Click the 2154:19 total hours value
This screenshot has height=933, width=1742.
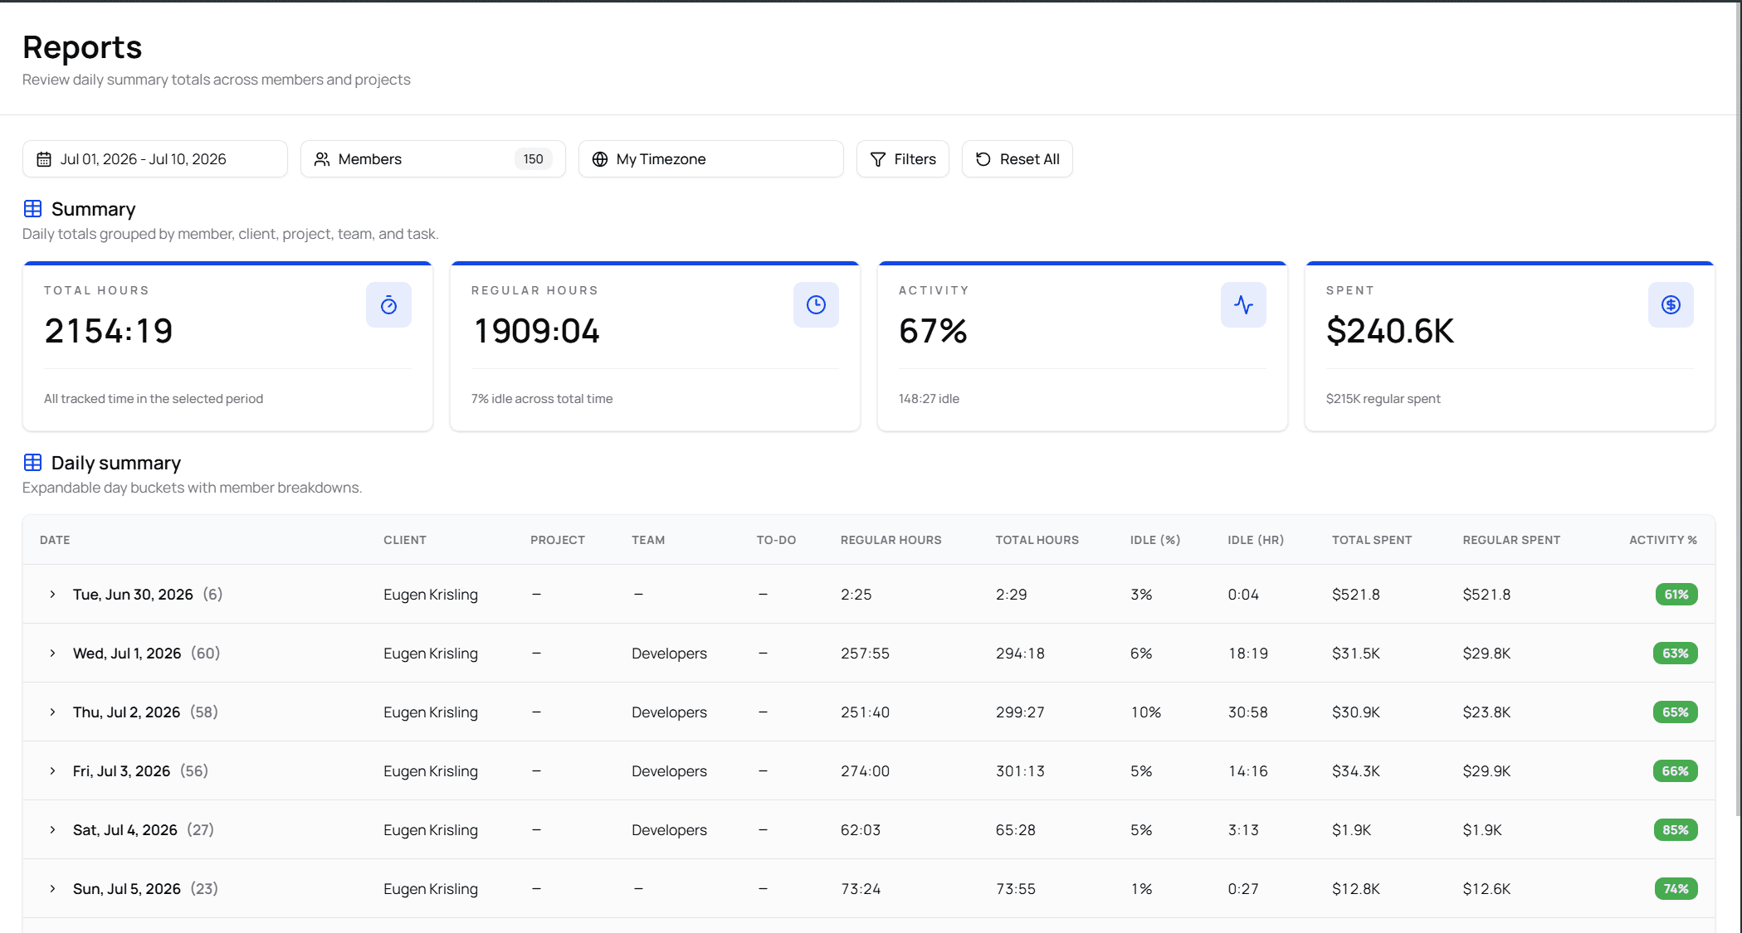pyautogui.click(x=109, y=331)
